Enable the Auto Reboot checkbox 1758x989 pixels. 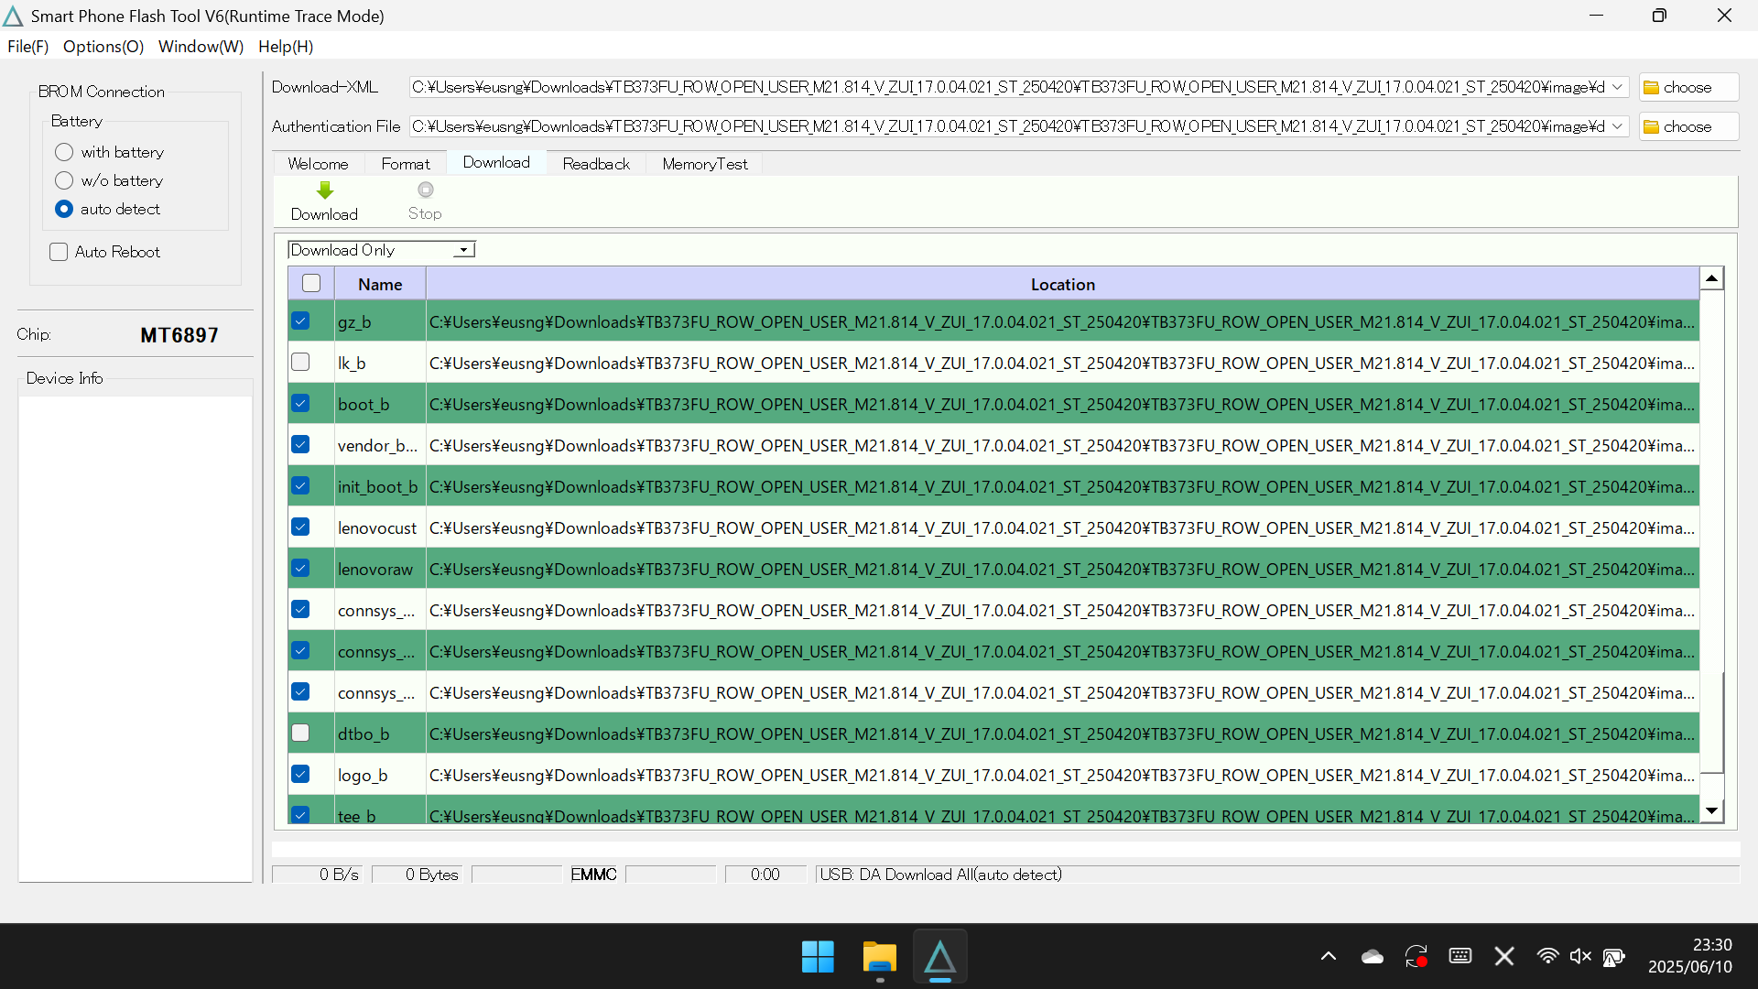60,252
